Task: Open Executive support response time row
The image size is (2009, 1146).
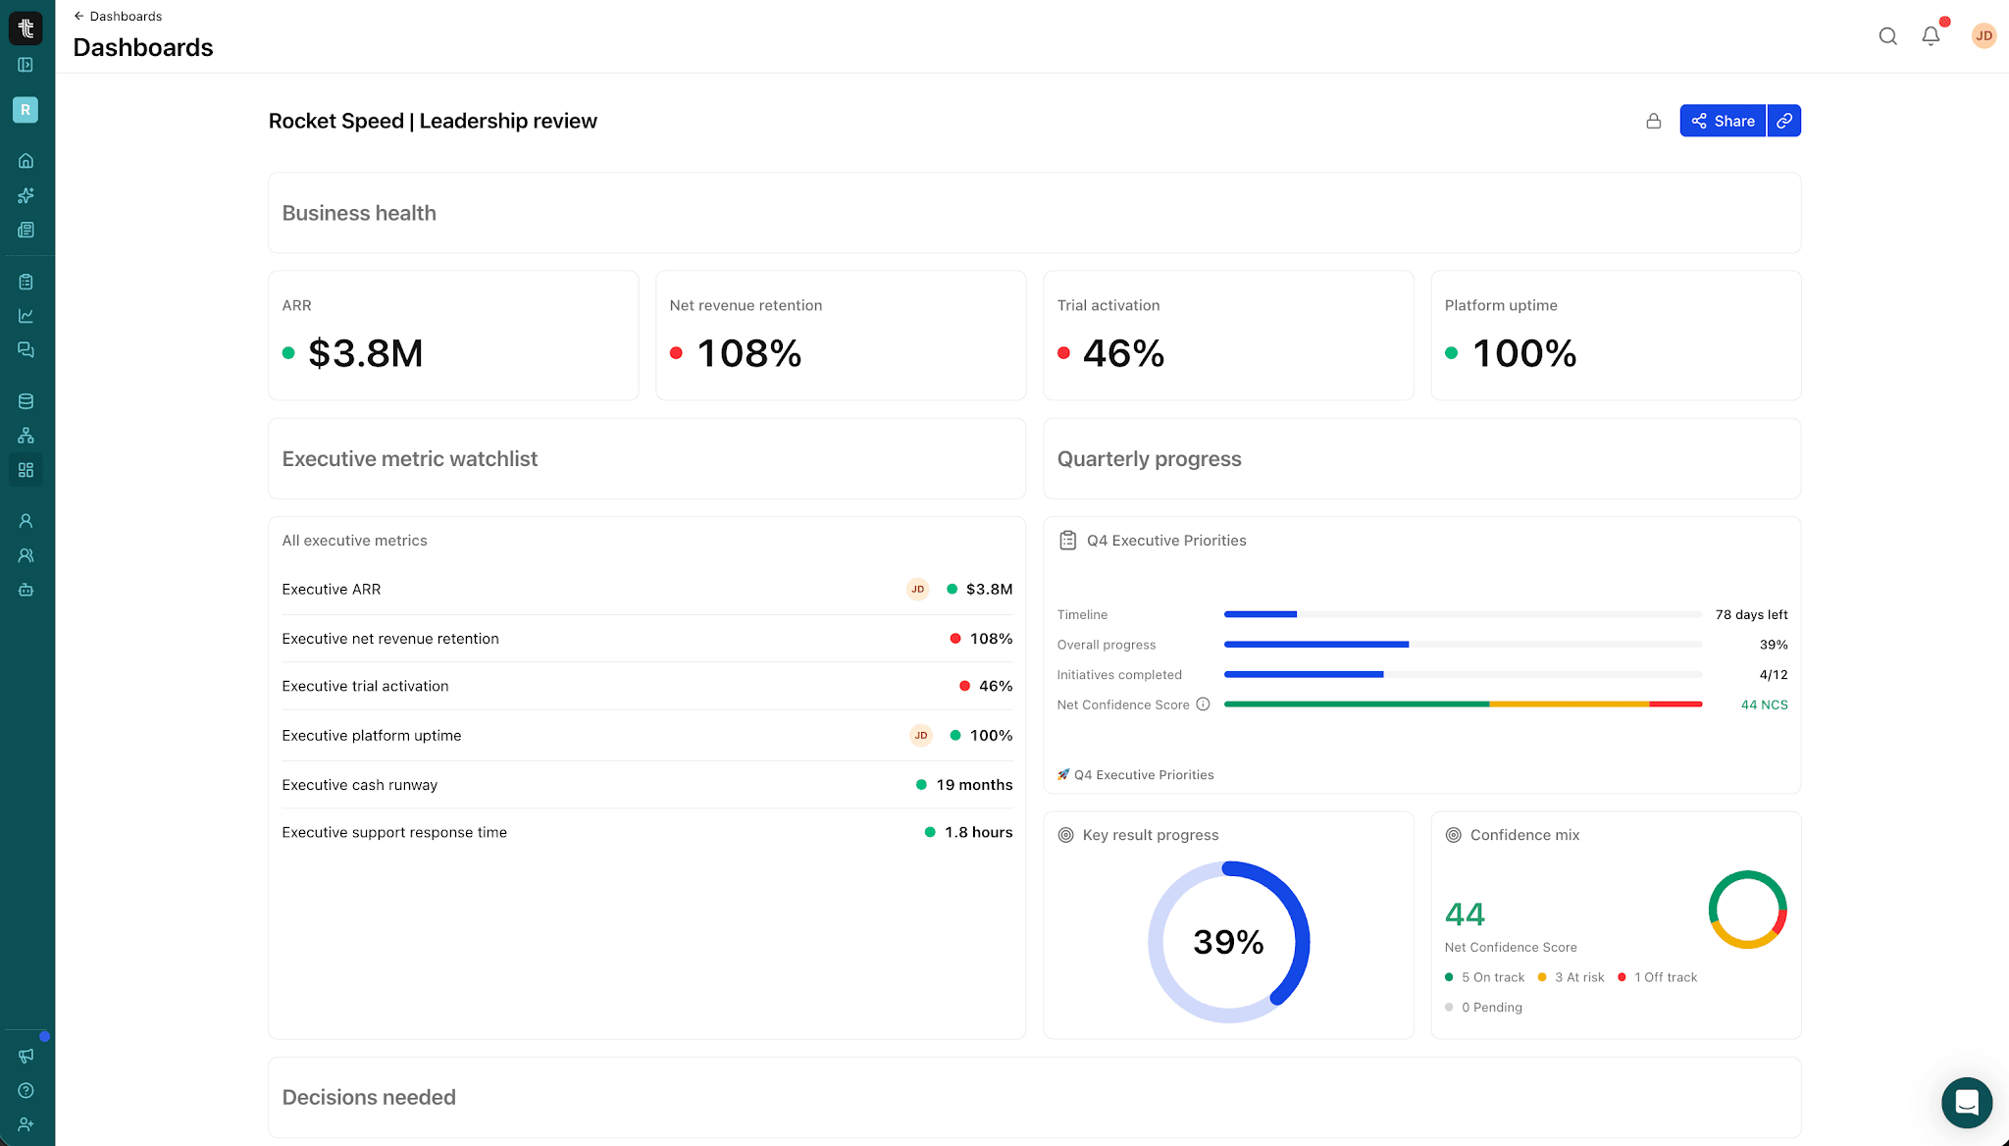Action: [x=647, y=832]
